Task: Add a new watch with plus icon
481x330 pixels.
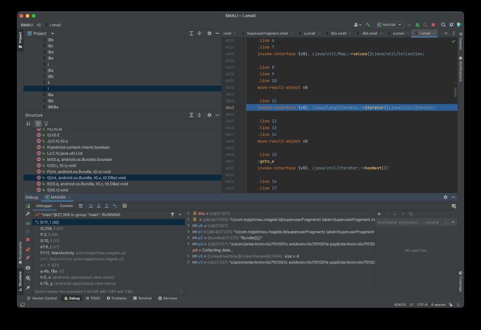Action: (x=379, y=214)
